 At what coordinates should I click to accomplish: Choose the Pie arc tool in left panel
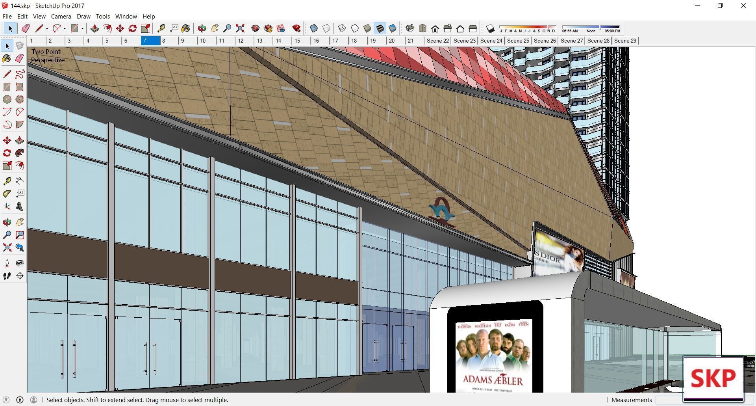[20, 125]
